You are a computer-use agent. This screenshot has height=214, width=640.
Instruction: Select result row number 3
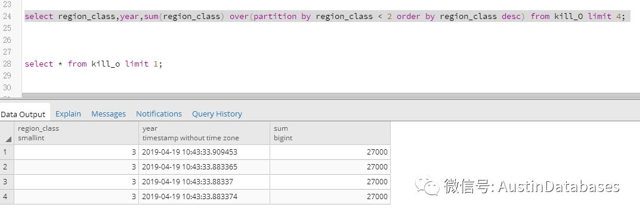7,181
